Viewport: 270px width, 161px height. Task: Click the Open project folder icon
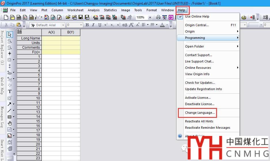point(68,17)
